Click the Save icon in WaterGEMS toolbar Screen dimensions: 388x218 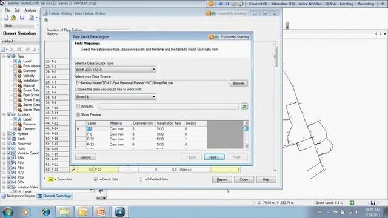pyautogui.click(x=22, y=18)
